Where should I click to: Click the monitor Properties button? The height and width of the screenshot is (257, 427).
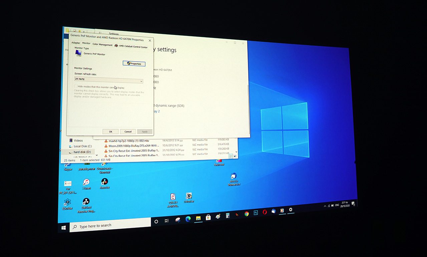coord(134,64)
